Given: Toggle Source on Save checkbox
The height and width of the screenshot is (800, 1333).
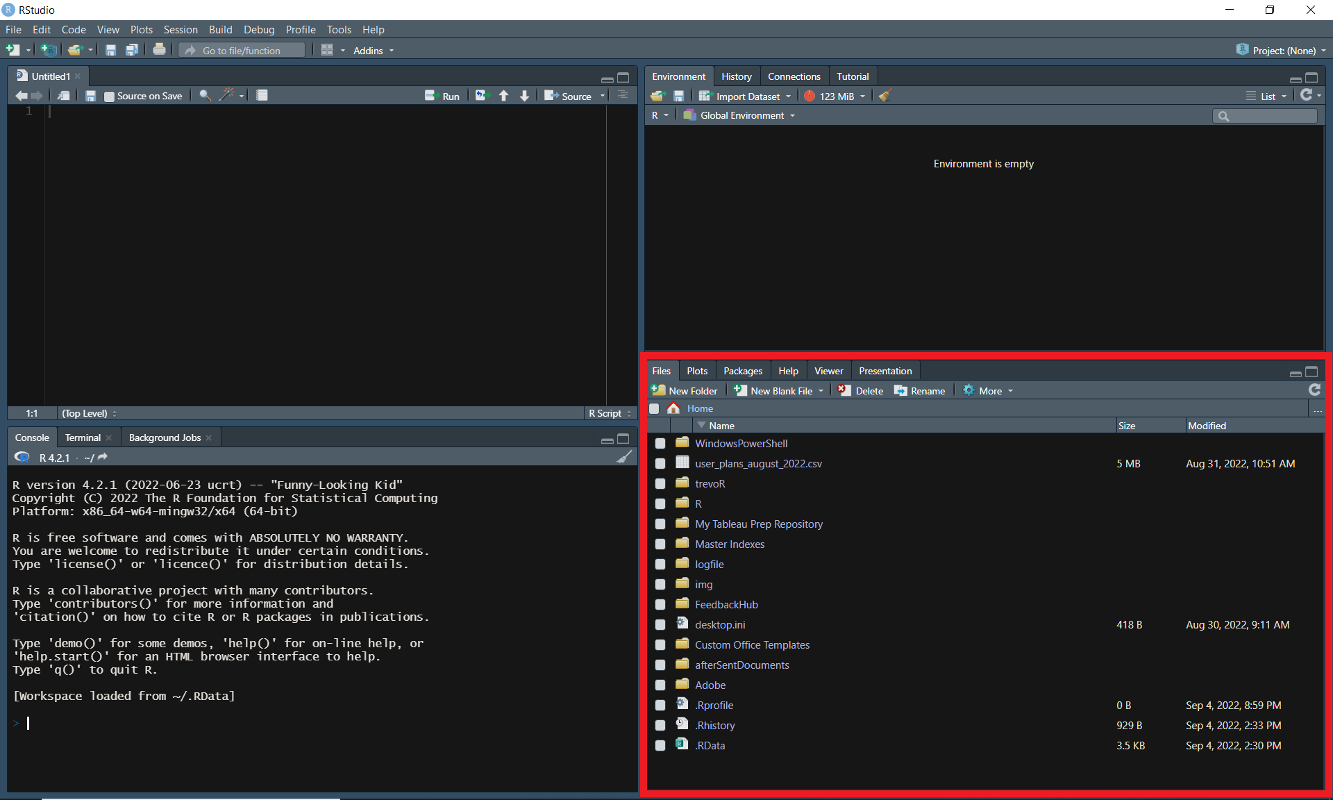Looking at the screenshot, I should [x=109, y=97].
